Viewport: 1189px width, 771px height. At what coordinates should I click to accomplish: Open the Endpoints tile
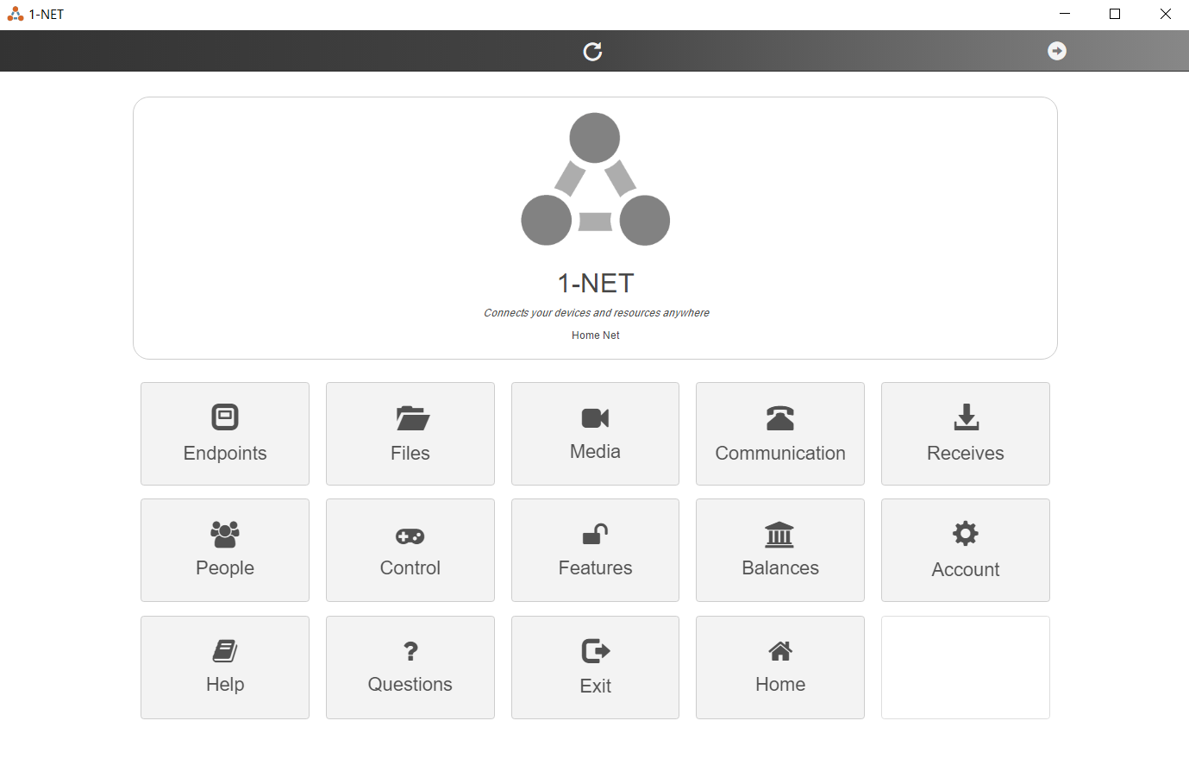pos(225,434)
